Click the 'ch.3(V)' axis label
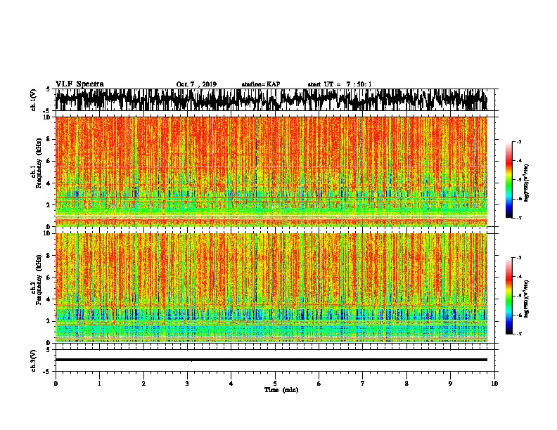 tap(34, 360)
